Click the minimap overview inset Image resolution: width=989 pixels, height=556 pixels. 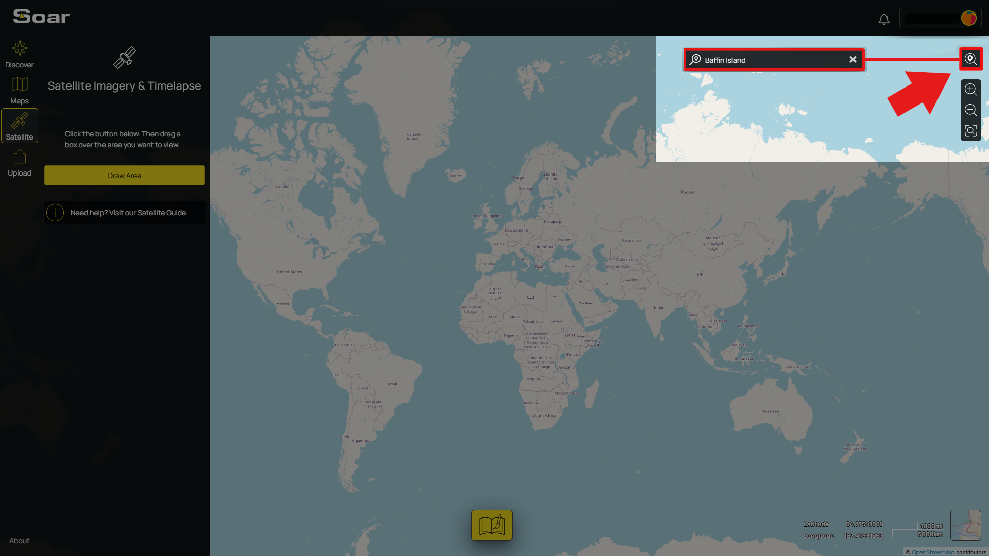click(x=965, y=525)
